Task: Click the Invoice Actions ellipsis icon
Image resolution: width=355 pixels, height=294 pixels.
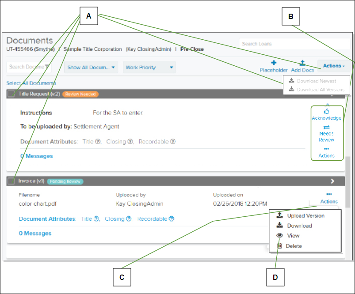Action: tap(329, 194)
